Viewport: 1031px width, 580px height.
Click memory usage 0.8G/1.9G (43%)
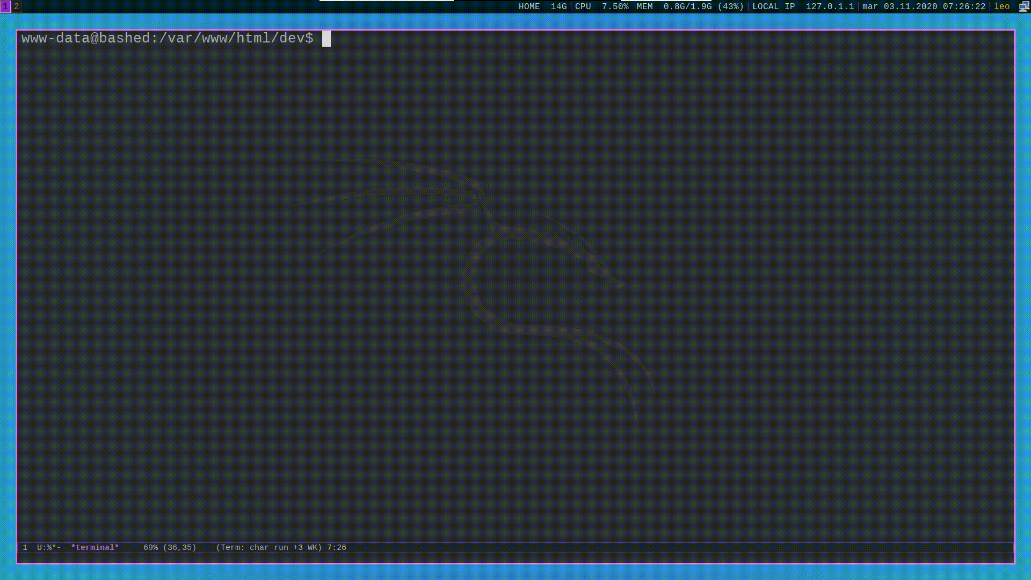coord(703,6)
